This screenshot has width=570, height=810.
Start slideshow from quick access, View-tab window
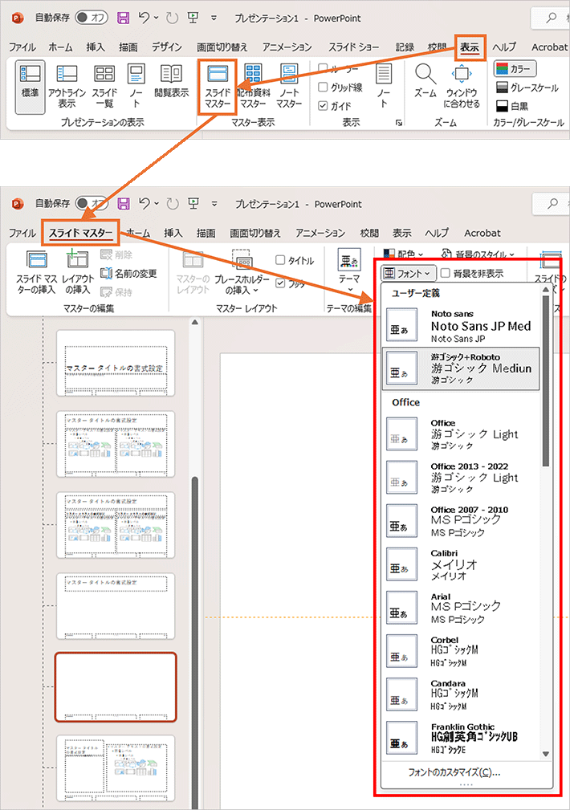point(193,18)
